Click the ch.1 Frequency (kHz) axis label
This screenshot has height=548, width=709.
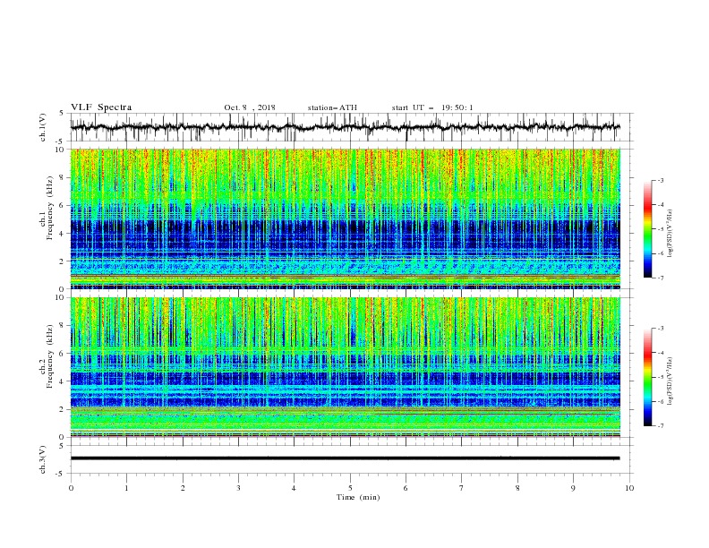pyautogui.click(x=47, y=208)
